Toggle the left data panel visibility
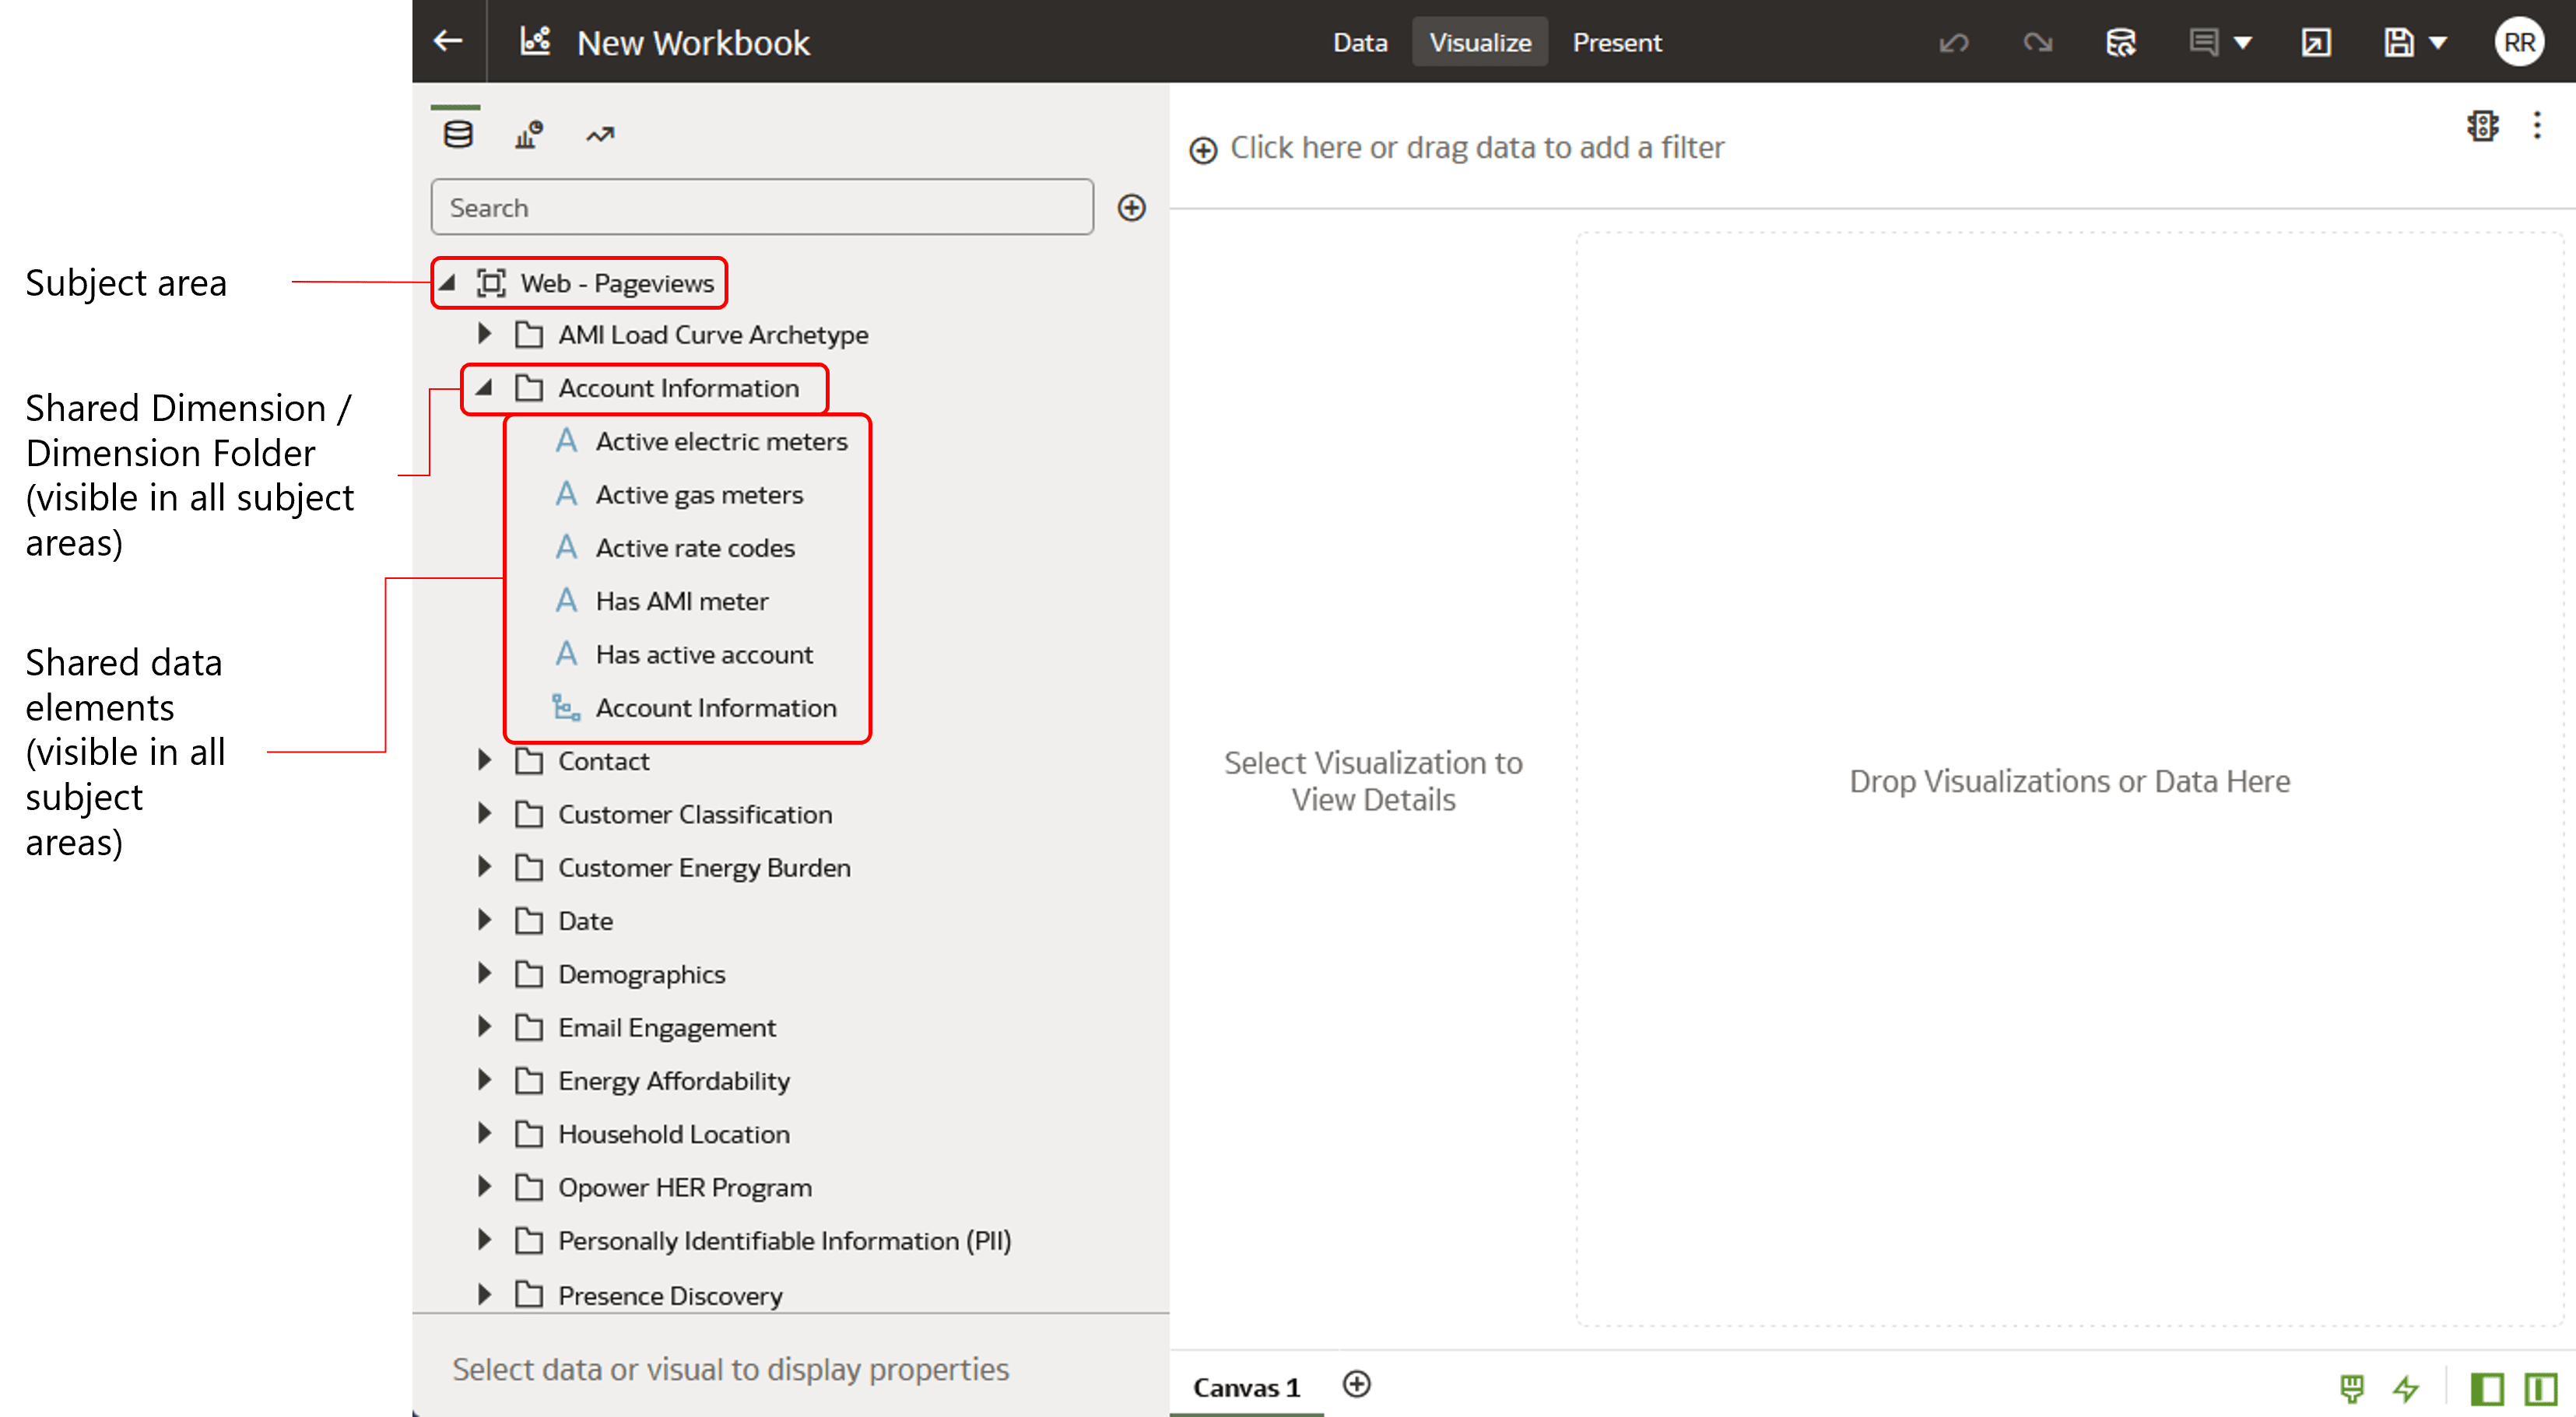Screen dimensions: 2576x1417 (2487, 1389)
